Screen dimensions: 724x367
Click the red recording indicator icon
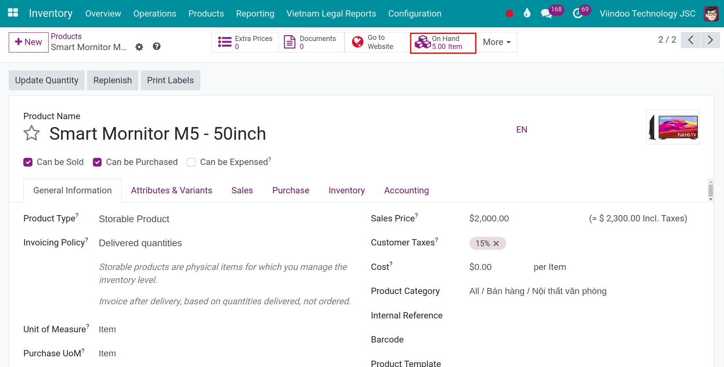click(x=509, y=13)
